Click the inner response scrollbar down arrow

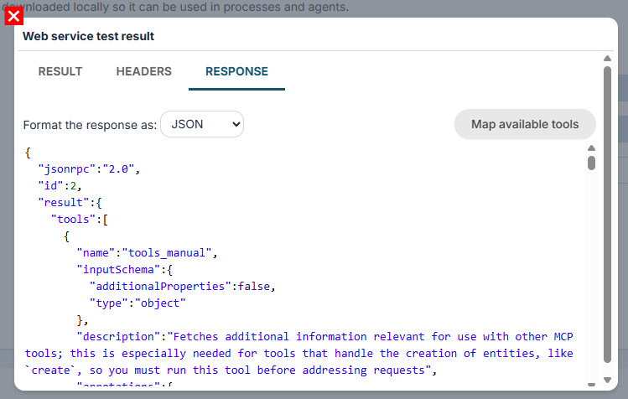591,385
